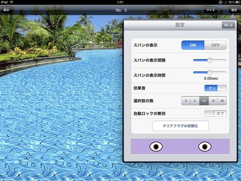Tap the rotation lock status icon
241x181 pixels.
[220, 2]
